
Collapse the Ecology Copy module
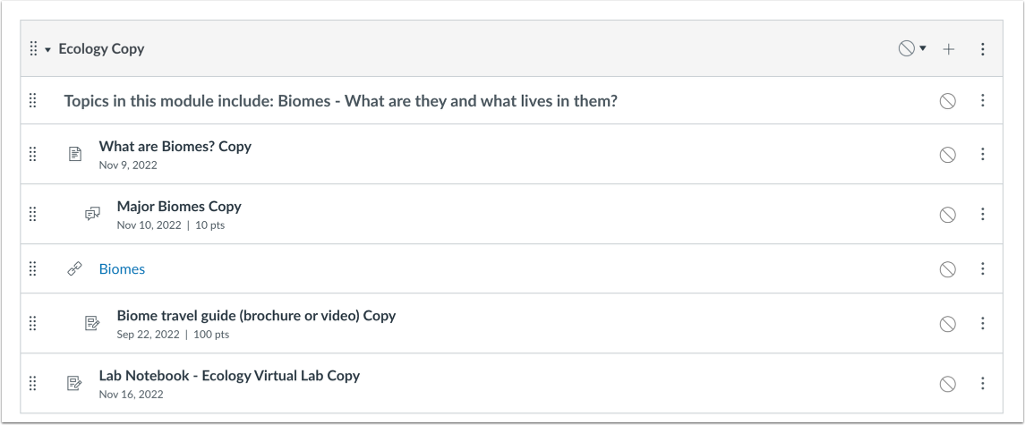click(x=48, y=49)
